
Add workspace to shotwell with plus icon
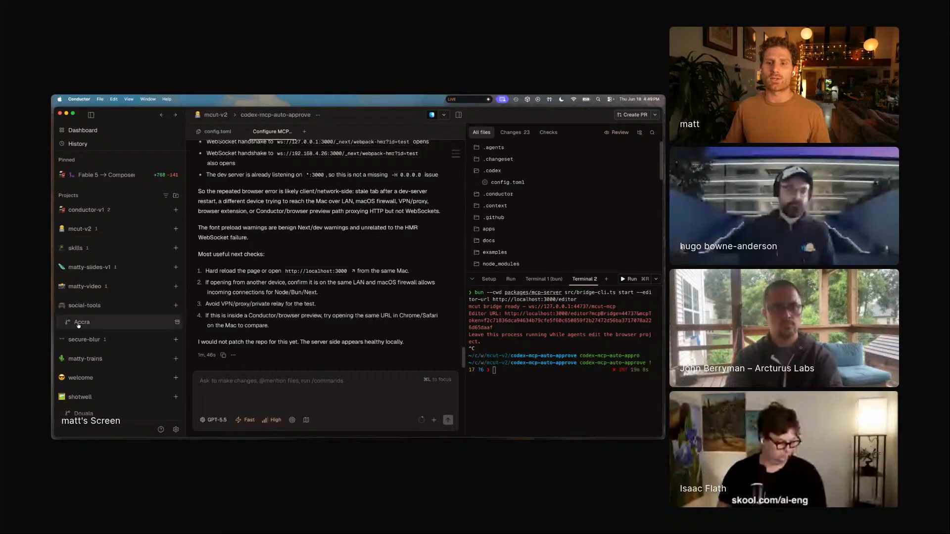[176, 397]
